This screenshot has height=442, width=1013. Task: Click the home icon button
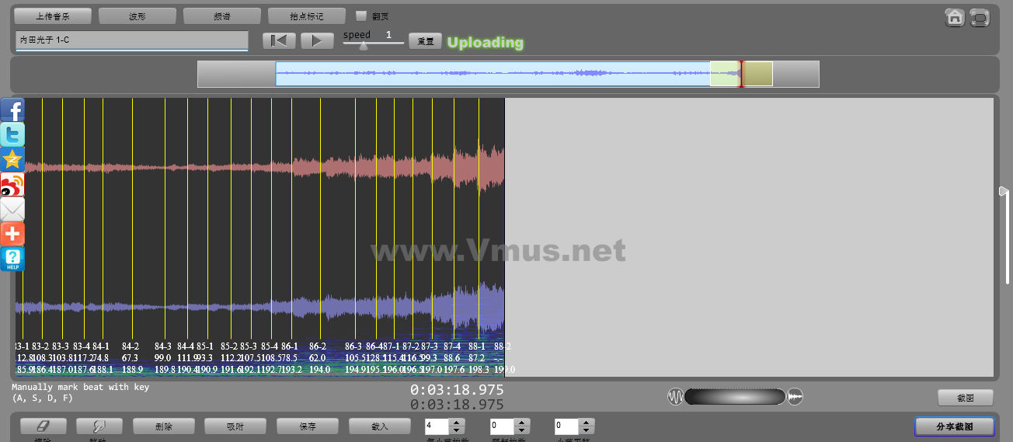pos(954,18)
